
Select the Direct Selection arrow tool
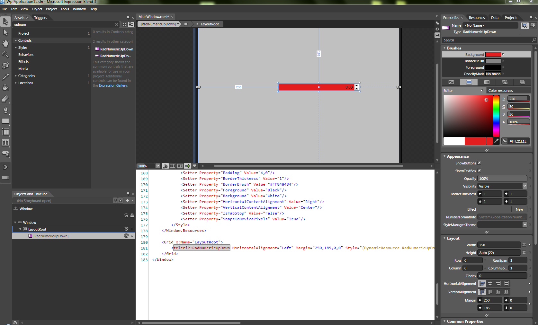tap(5, 32)
